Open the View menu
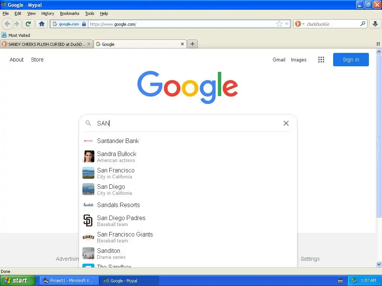382x286 pixels. tap(31, 13)
